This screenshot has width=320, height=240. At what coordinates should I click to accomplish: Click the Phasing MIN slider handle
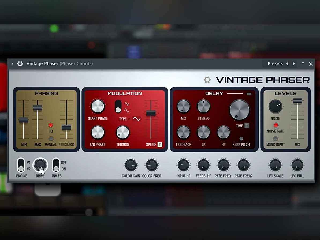coord(24,120)
